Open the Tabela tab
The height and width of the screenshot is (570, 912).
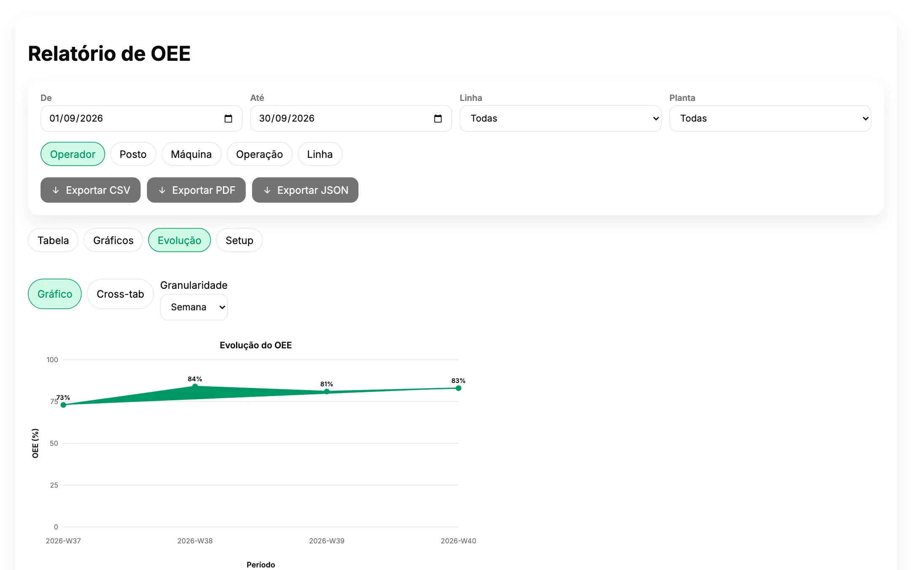coord(53,240)
